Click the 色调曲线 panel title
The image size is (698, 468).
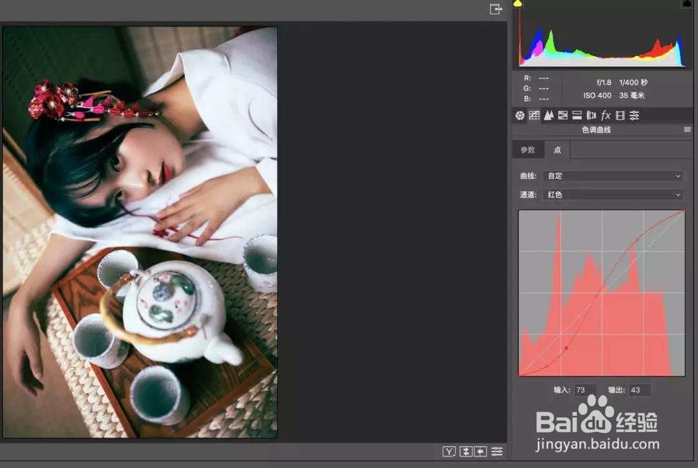[x=596, y=130]
